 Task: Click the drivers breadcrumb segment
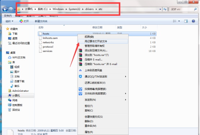click(x=90, y=9)
